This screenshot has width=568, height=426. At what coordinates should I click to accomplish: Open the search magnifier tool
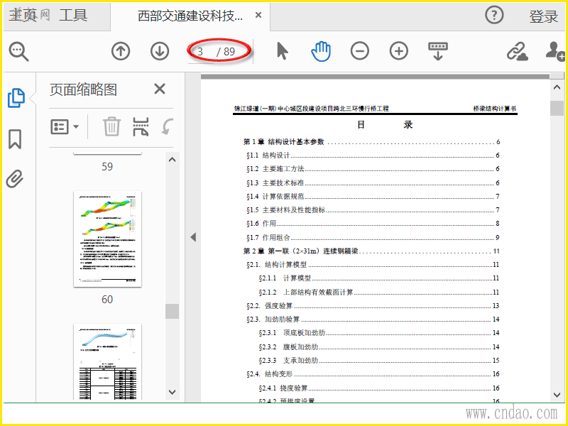(19, 51)
